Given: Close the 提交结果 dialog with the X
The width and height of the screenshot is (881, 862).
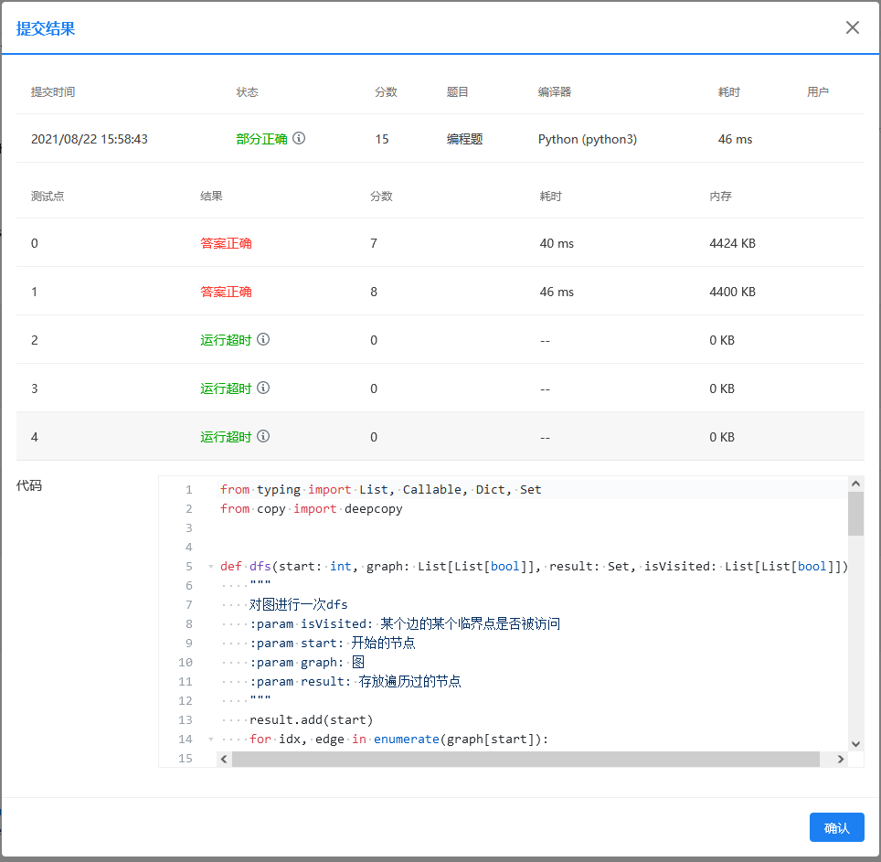Looking at the screenshot, I should 853,27.
